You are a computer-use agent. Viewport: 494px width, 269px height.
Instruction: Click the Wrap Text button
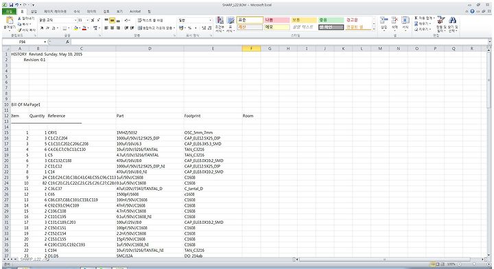pyautogui.click(x=150, y=20)
